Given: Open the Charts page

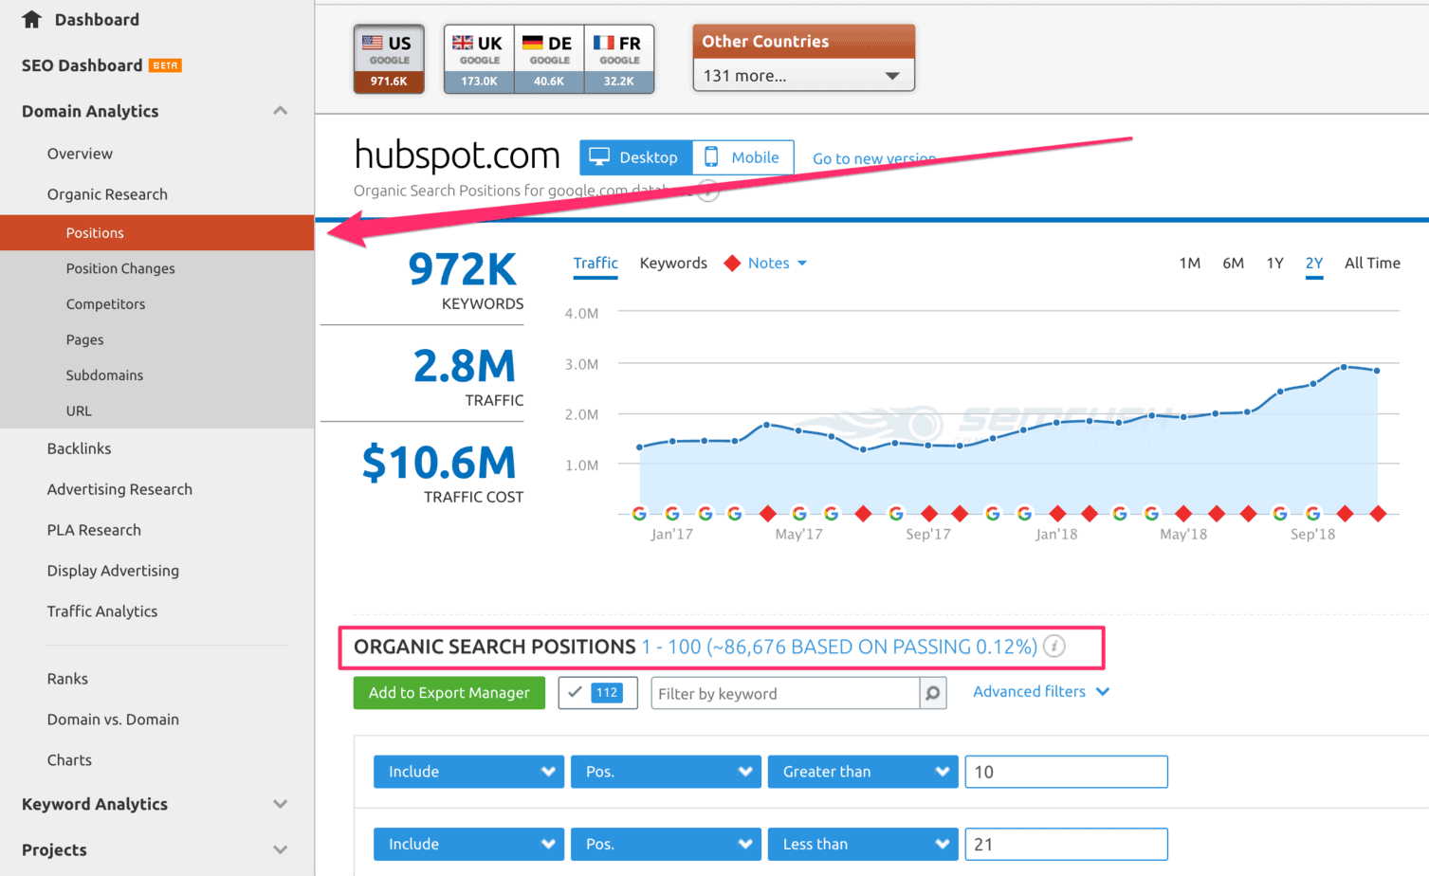Looking at the screenshot, I should (x=69, y=760).
